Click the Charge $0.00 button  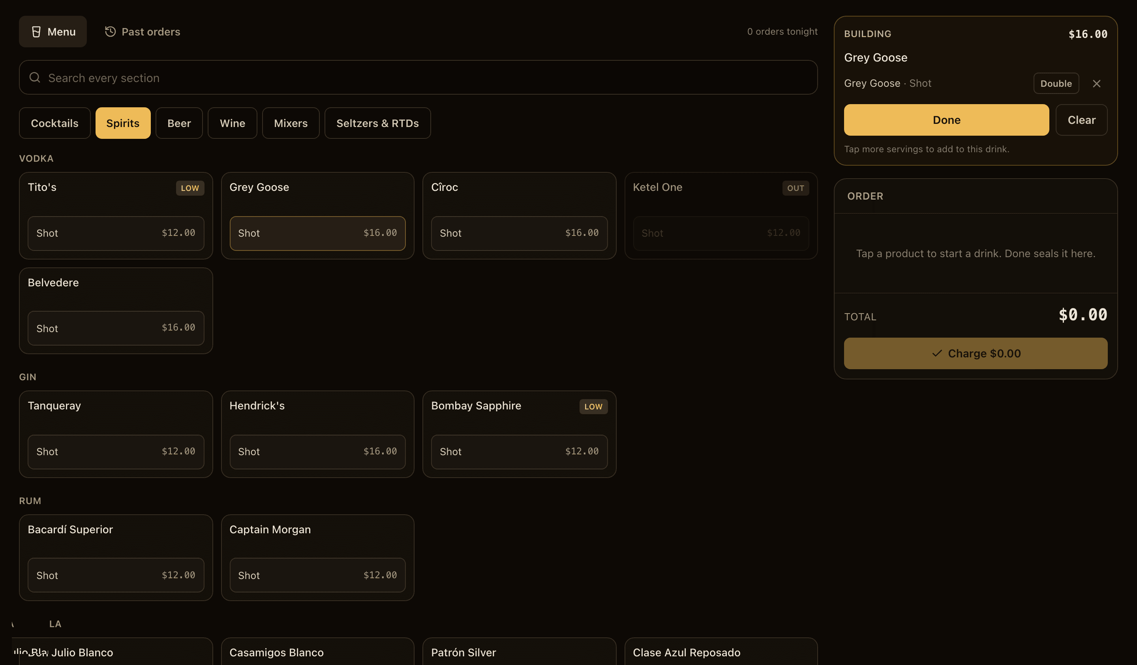[976, 353]
